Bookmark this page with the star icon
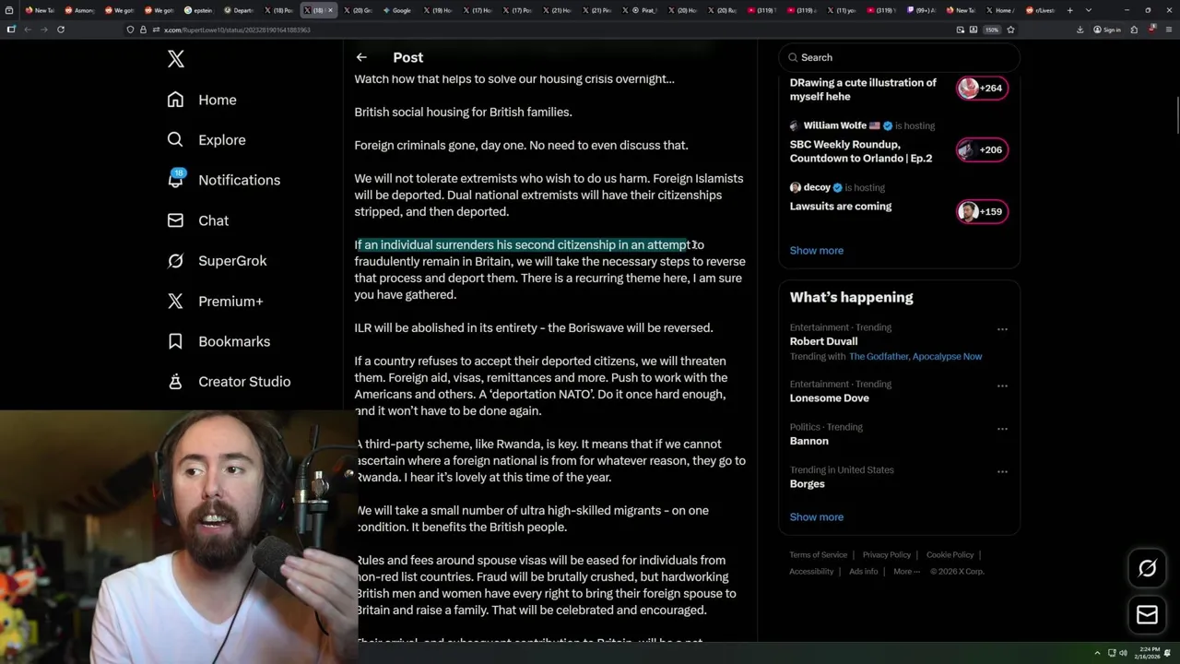 pos(1010,30)
